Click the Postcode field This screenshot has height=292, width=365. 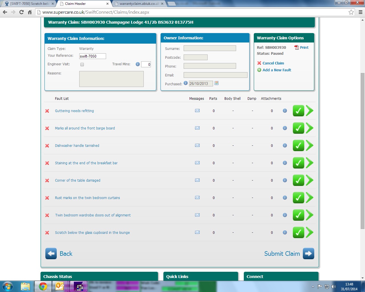click(x=196, y=57)
